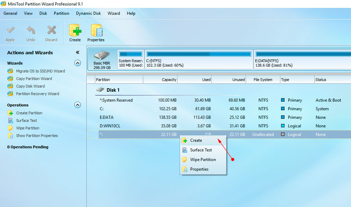Click the Create Partition sidebar icon
Screen dimensions: 351x207
[x=10, y=113]
